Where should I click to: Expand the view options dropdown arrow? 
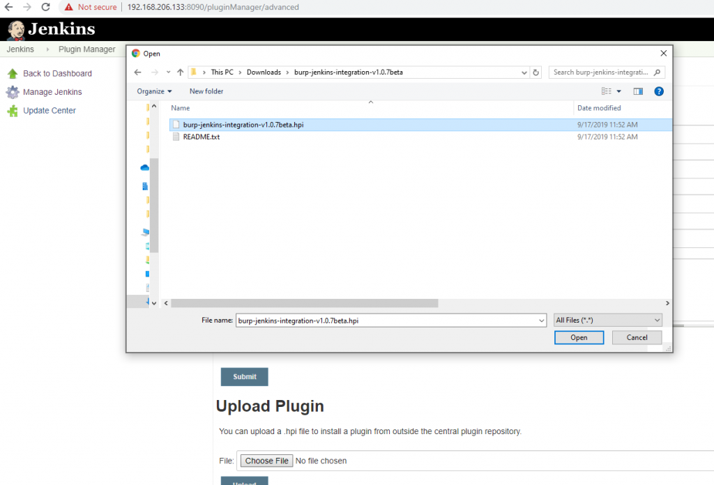618,91
